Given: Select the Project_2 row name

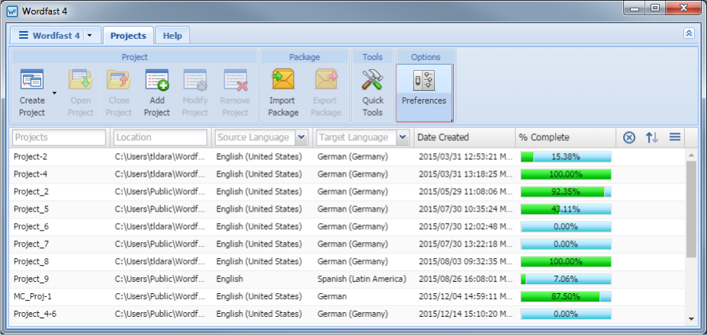Looking at the screenshot, I should [31, 191].
